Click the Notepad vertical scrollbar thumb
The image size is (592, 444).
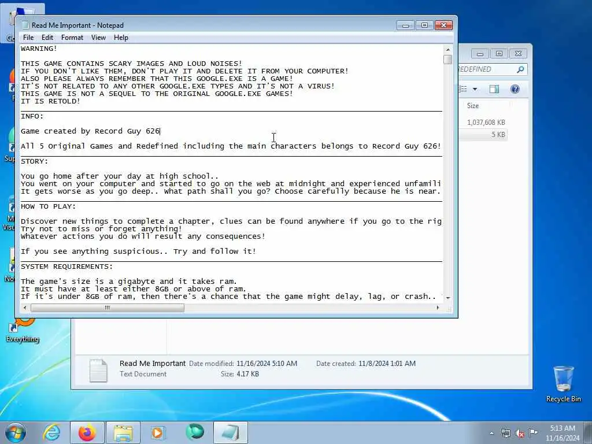tap(448, 60)
